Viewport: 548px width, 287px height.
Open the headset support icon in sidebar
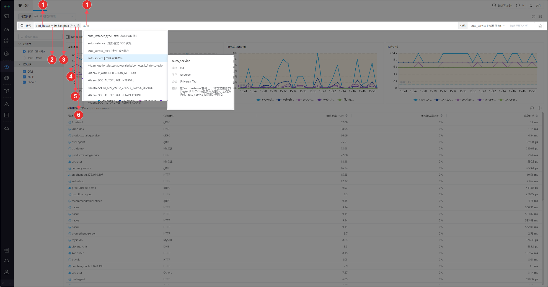click(x=7, y=261)
